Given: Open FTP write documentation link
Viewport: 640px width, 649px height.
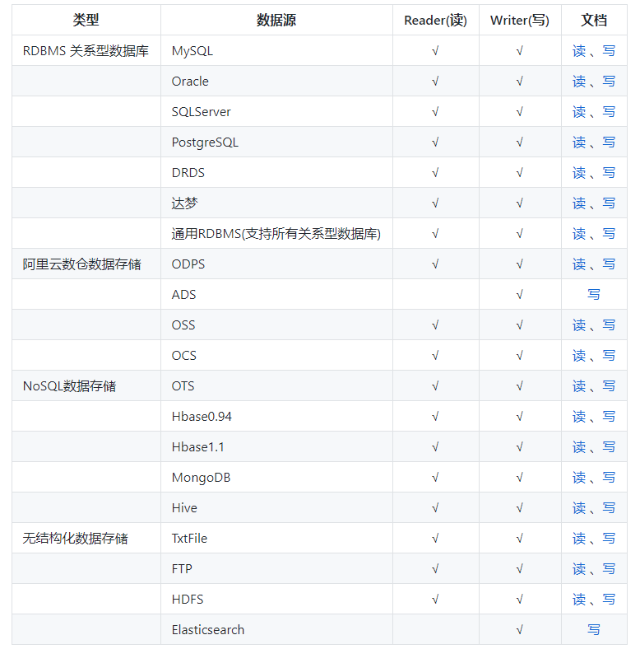Looking at the screenshot, I should 609,569.
